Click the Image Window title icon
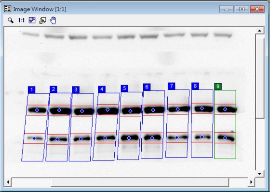The width and height of the screenshot is (270, 192). pyautogui.click(x=8, y=9)
